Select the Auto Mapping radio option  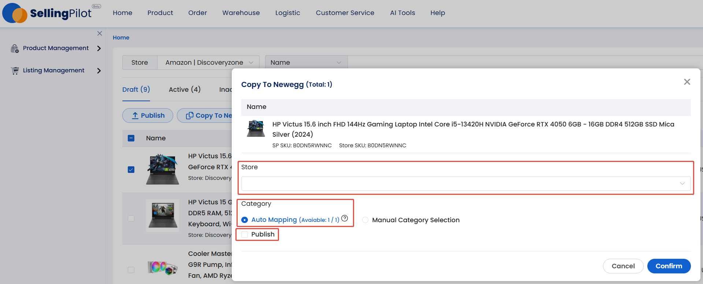(245, 220)
